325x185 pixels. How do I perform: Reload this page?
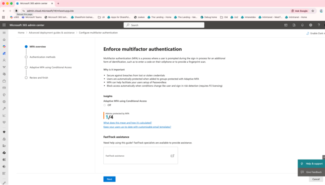pos(16,11)
